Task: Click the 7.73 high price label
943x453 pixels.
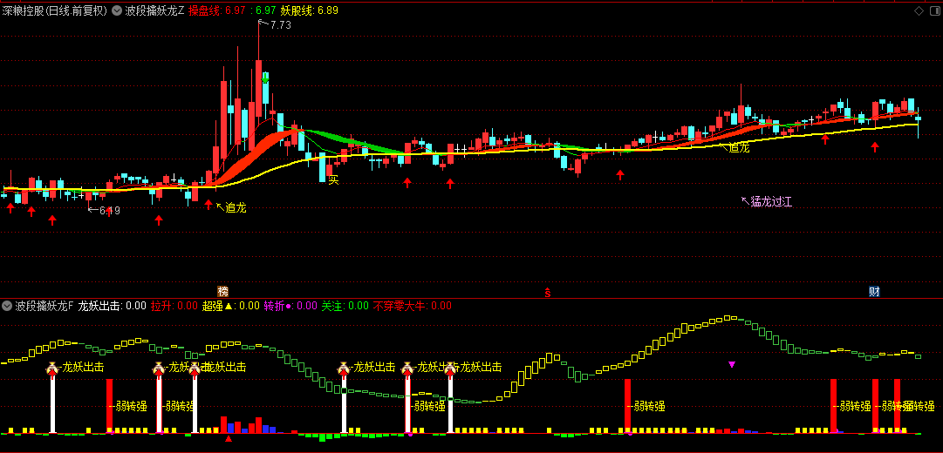Action: 280,25
